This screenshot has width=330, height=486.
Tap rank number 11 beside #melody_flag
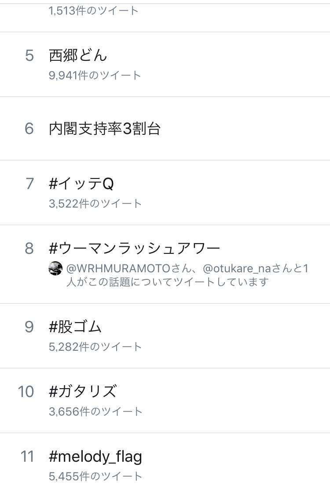(x=27, y=456)
